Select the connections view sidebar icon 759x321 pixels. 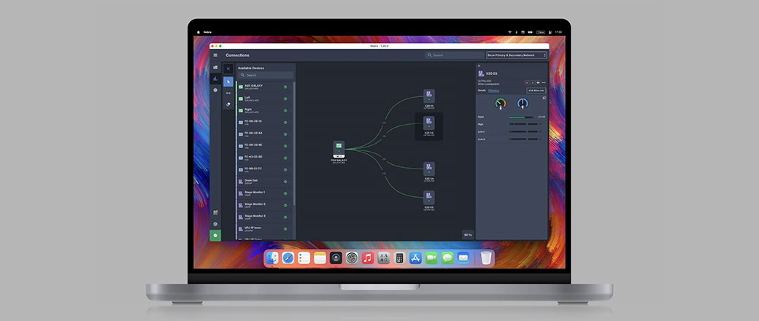(215, 79)
